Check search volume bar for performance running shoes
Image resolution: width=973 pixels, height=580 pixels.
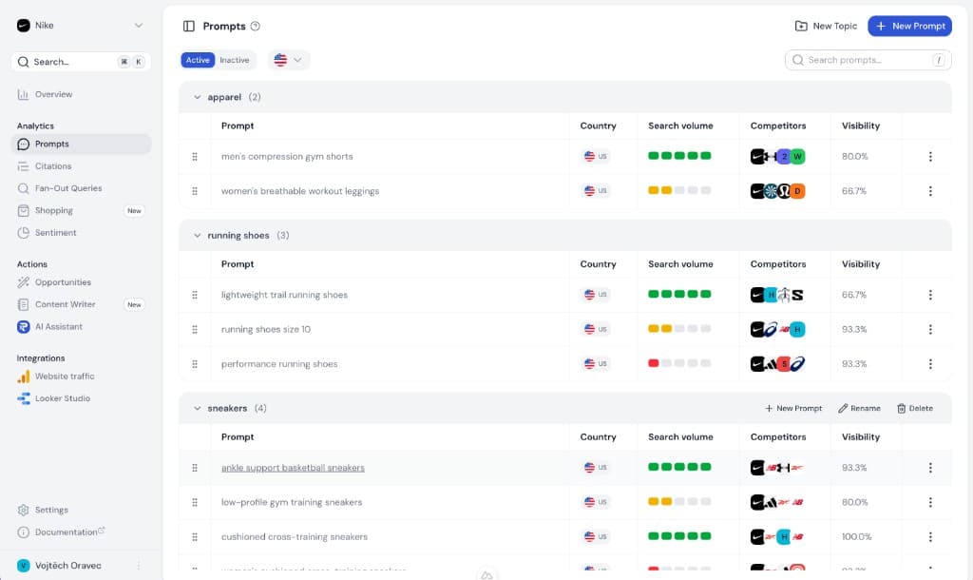677,363
